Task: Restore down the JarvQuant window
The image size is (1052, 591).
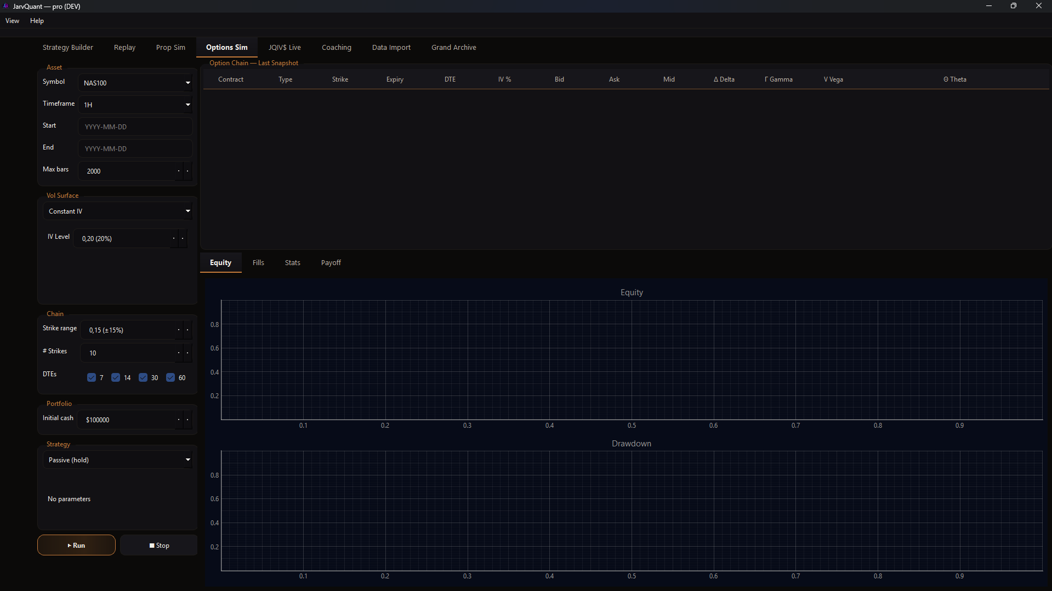Action: tap(1014, 6)
